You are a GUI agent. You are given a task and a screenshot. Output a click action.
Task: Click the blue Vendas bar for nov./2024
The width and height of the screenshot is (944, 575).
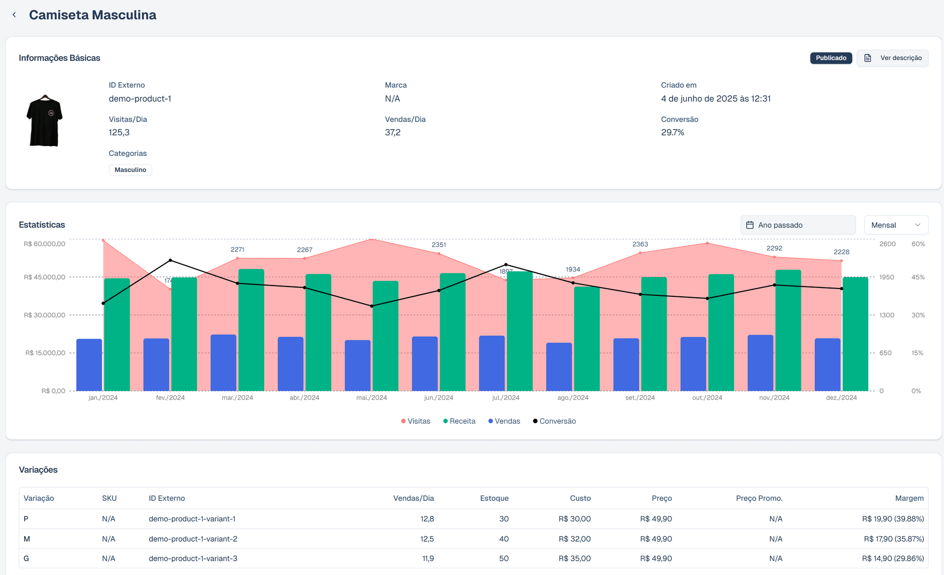760,363
